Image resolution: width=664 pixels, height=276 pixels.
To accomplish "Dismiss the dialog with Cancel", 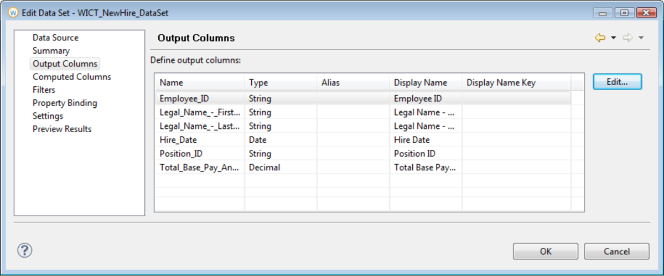I will 616,251.
